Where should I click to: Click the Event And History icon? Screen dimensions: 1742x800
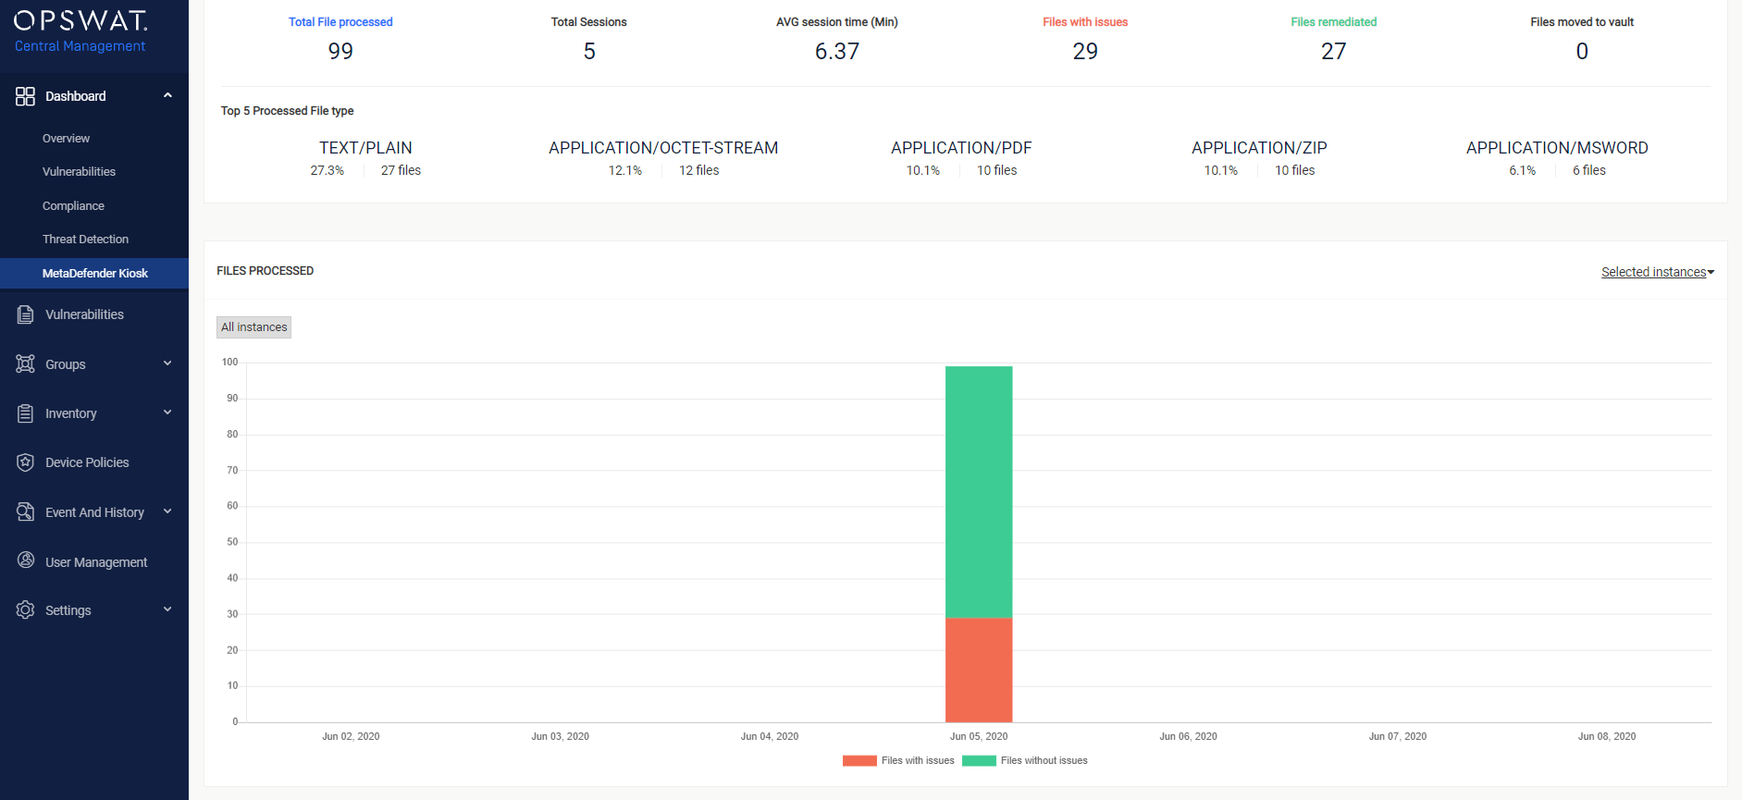pos(25,511)
